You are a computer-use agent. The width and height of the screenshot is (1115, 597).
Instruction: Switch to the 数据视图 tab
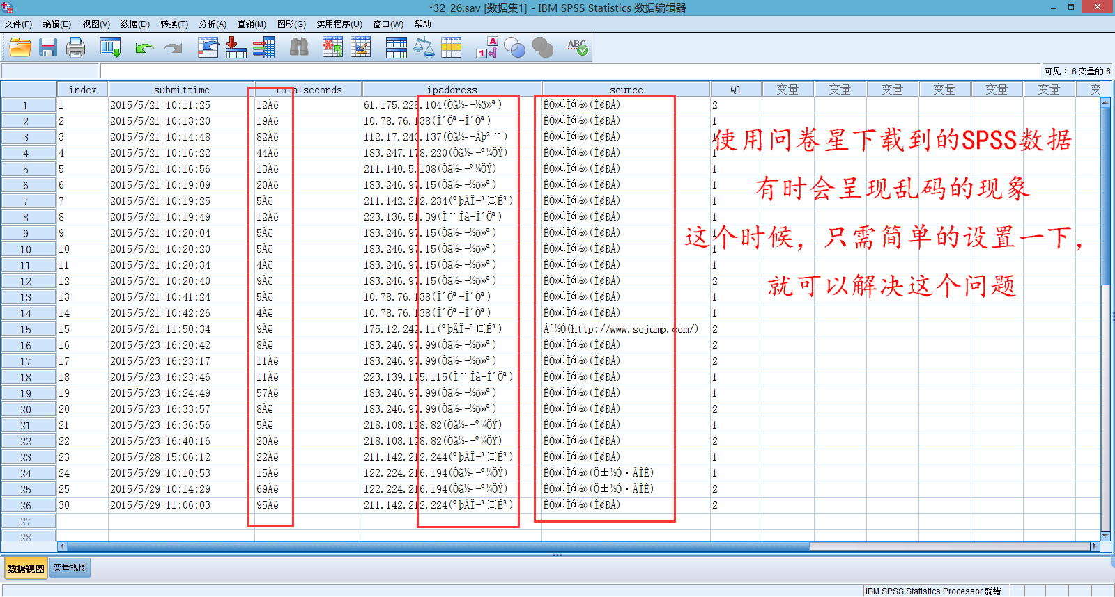(26, 568)
